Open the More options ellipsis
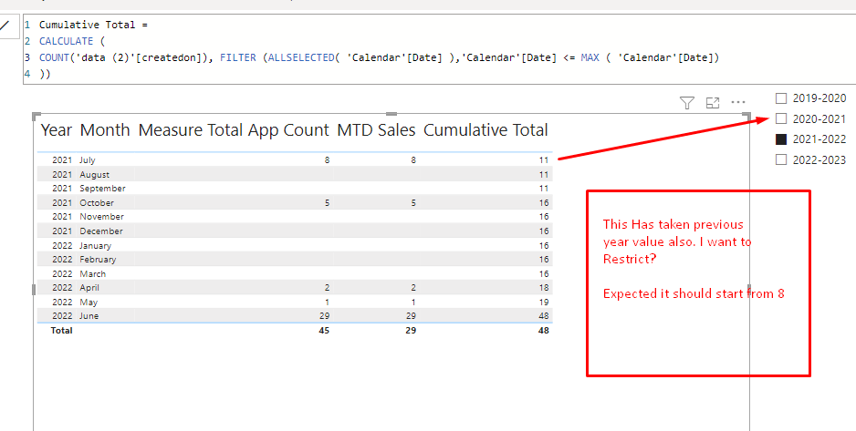This screenshot has width=856, height=431. click(x=738, y=102)
